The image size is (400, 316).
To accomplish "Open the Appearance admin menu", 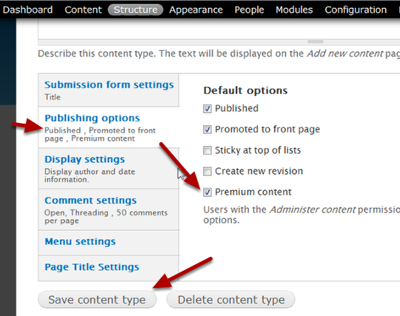I will 196,10.
